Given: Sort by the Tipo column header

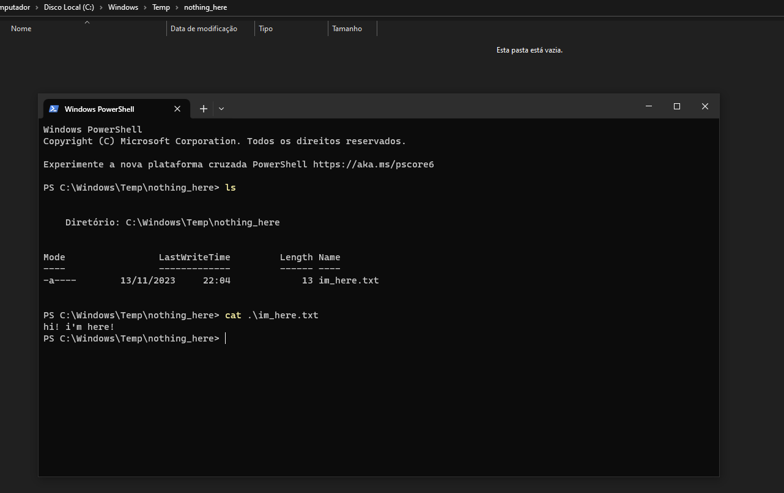Looking at the screenshot, I should pos(266,29).
